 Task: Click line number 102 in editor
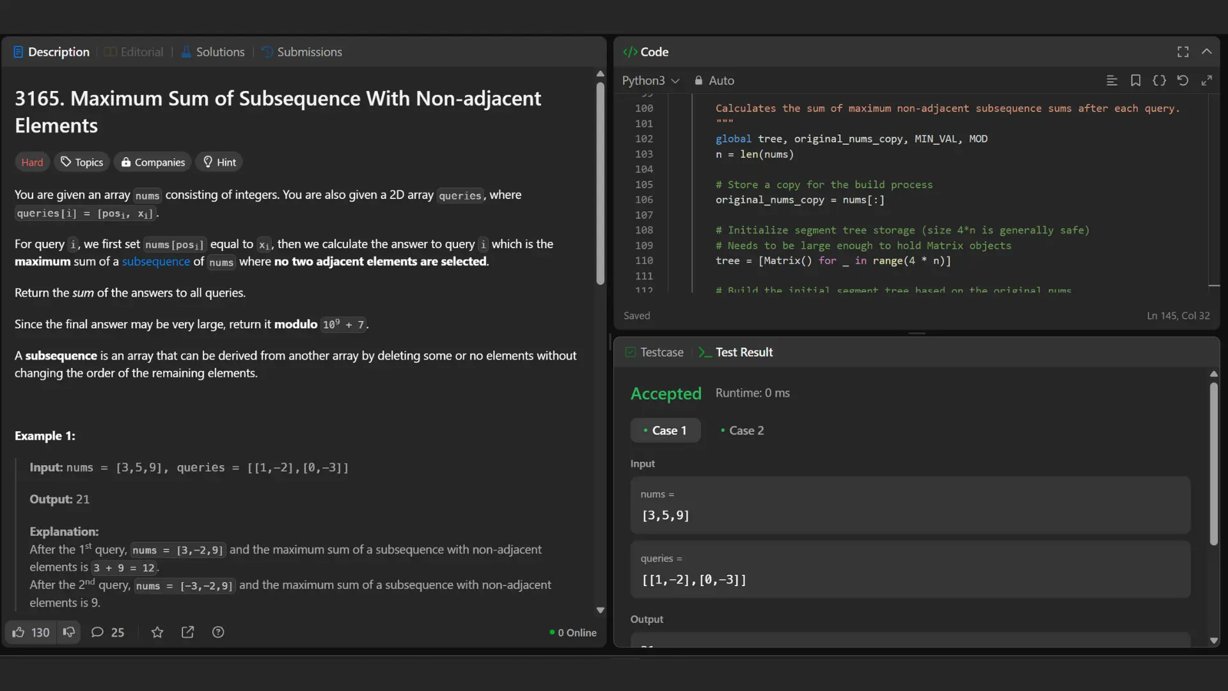point(643,139)
